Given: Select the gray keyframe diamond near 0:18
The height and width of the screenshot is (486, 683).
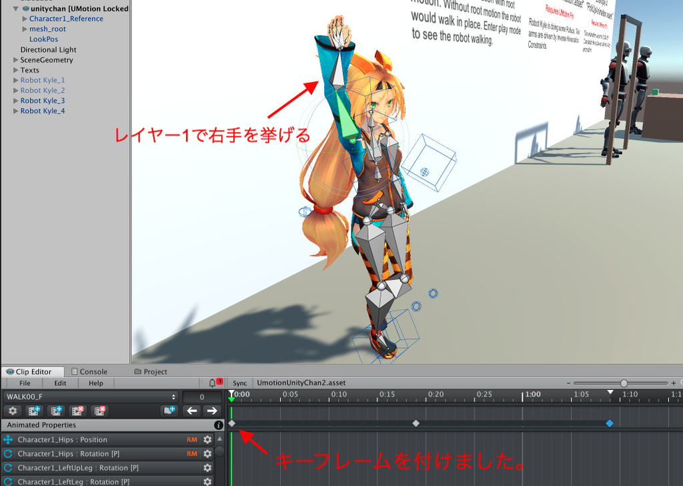Looking at the screenshot, I should click(x=416, y=423).
